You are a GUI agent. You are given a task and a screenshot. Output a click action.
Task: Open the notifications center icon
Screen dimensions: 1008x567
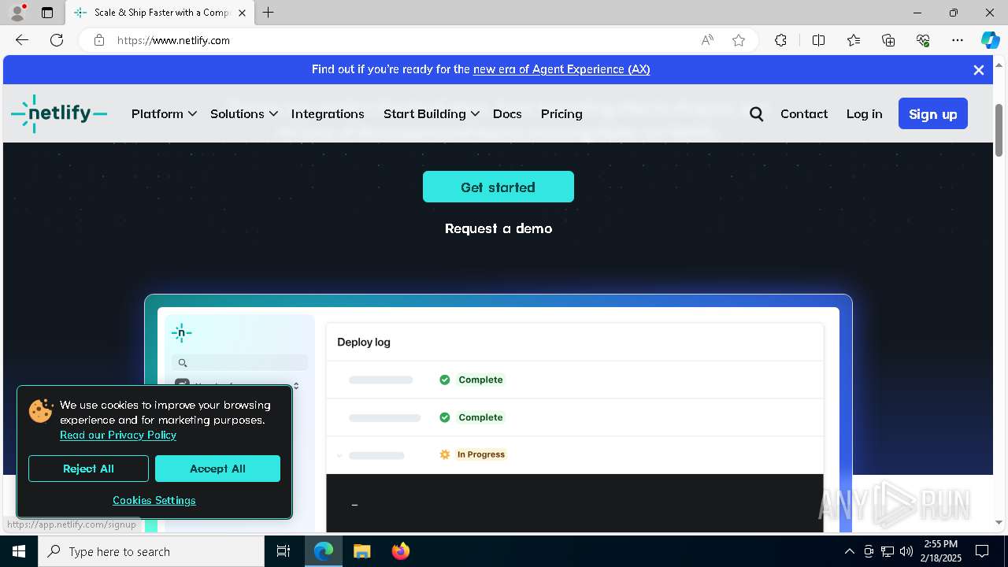982,551
